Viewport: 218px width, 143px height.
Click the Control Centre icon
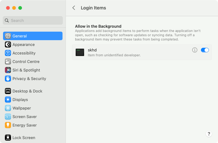(8, 61)
